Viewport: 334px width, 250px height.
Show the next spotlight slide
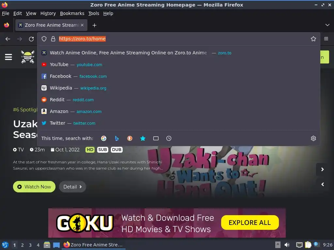click(323, 169)
